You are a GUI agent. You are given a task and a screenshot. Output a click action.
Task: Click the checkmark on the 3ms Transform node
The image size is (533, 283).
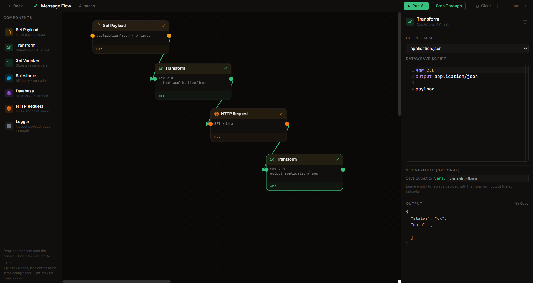click(337, 159)
